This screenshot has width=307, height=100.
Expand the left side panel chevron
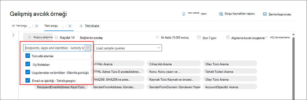tap(13, 35)
